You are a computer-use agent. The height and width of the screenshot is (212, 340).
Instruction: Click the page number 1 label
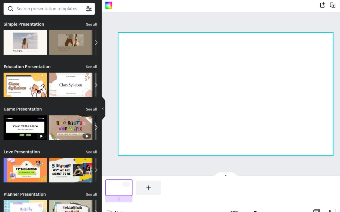(119, 199)
